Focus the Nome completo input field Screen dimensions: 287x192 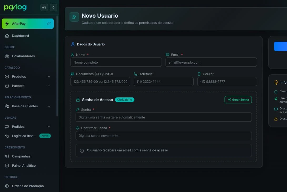coord(116,62)
